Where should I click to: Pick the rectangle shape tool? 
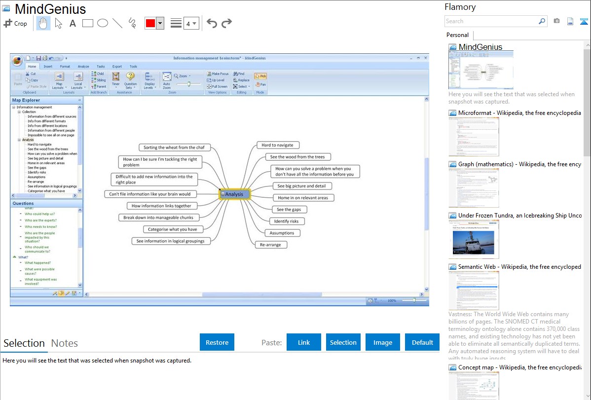coord(88,23)
